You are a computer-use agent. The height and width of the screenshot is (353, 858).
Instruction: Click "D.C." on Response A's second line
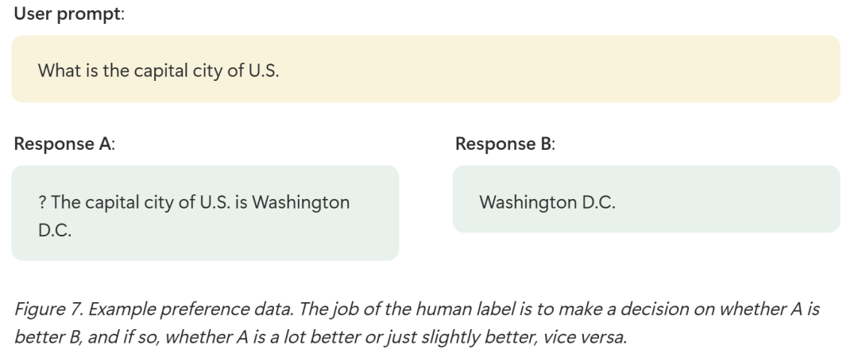click(x=55, y=230)
